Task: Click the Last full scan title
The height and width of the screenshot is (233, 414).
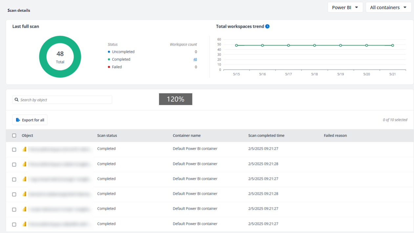Action: point(26,27)
